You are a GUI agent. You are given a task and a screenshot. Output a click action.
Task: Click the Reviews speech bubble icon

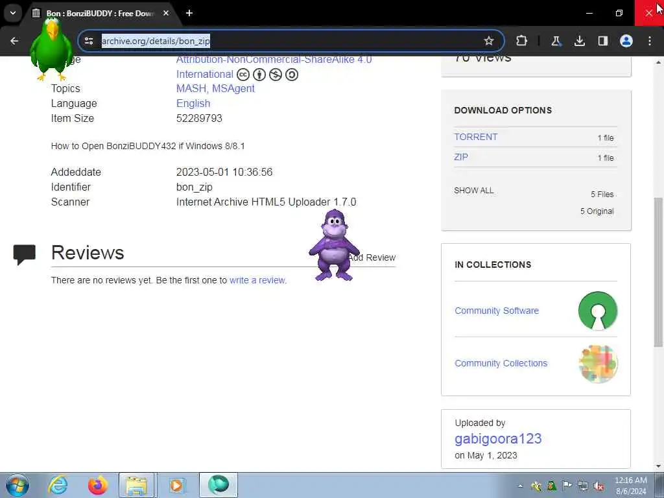[24, 254]
